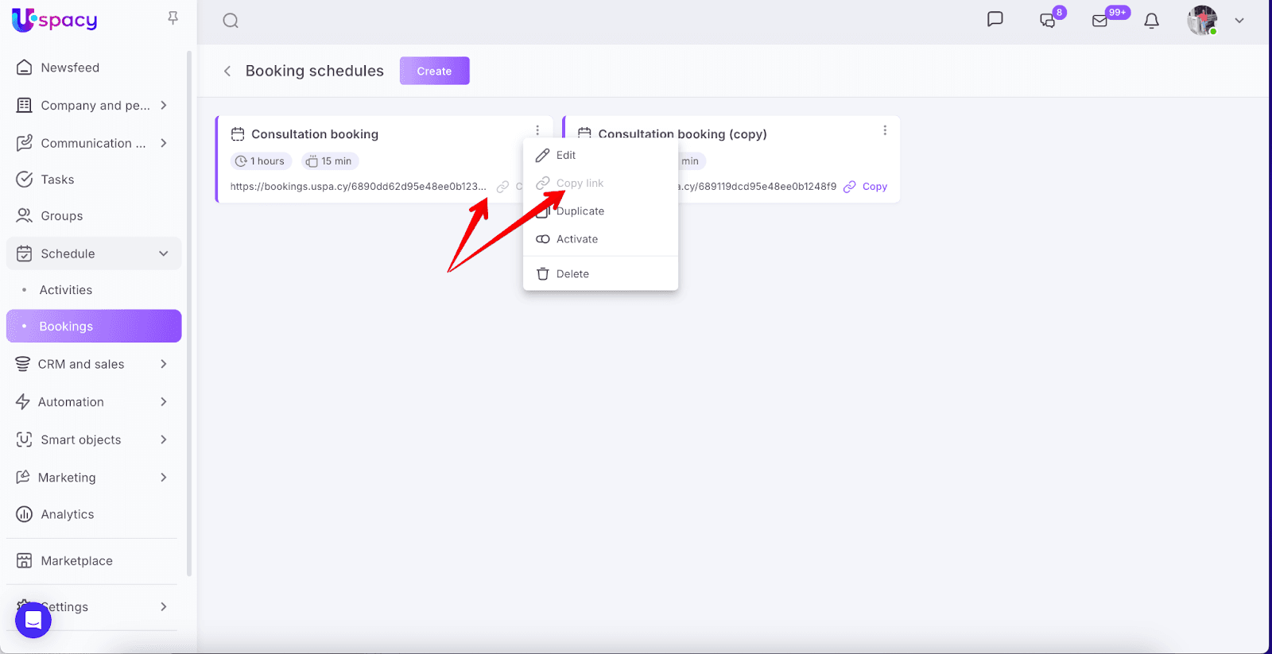Image resolution: width=1272 pixels, height=654 pixels.
Task: Open the support chat widget bubble
Action: pos(33,620)
